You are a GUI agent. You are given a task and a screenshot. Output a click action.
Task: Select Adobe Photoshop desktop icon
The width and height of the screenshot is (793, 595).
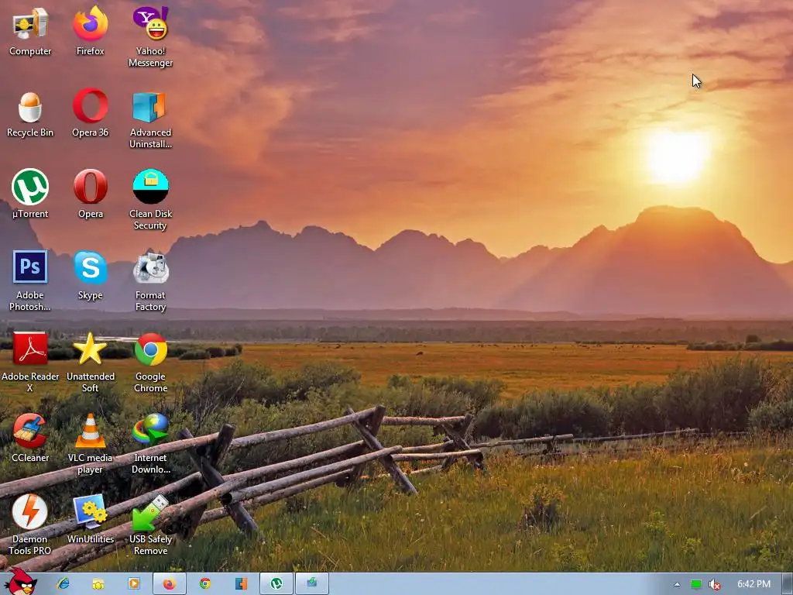[30, 281]
